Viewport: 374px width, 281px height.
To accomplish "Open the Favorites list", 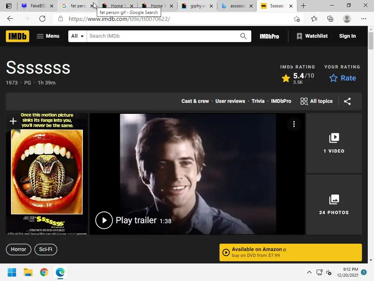I will click(314, 19).
